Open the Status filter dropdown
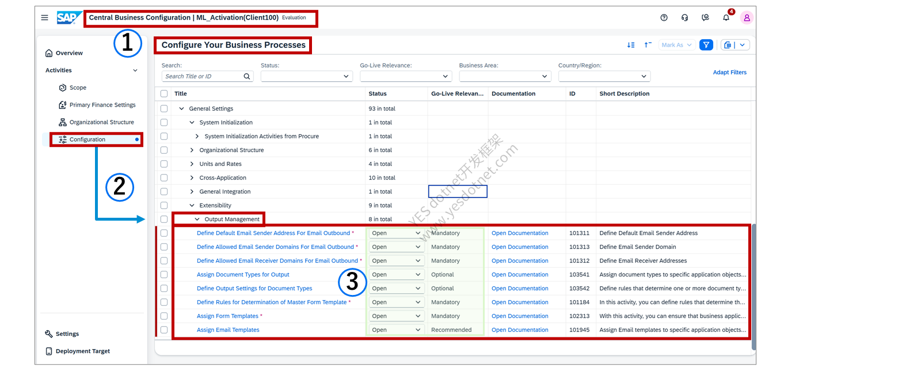The height and width of the screenshot is (371, 921). point(306,77)
